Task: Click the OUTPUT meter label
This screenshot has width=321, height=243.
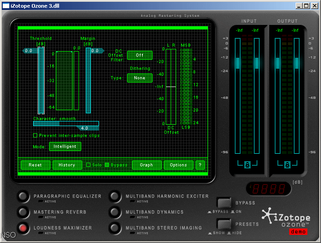Action: click(287, 21)
